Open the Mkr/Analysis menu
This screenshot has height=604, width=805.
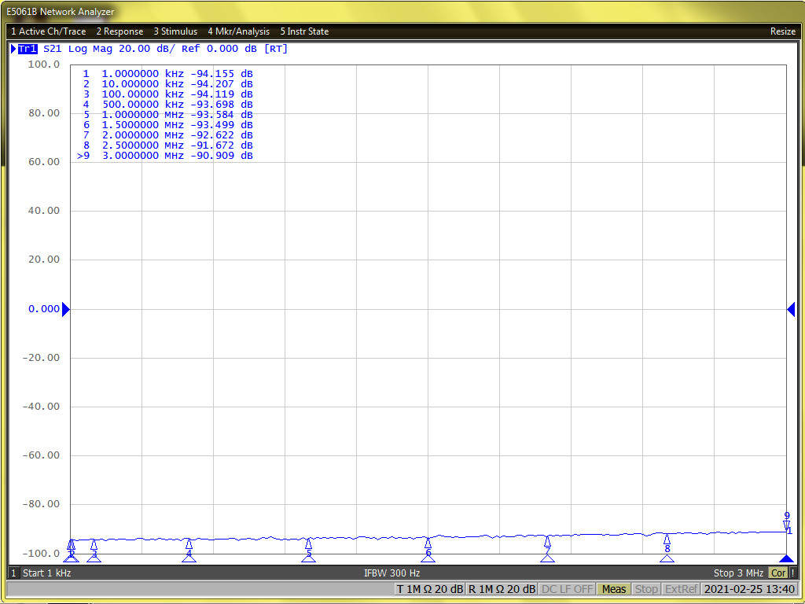coord(238,31)
